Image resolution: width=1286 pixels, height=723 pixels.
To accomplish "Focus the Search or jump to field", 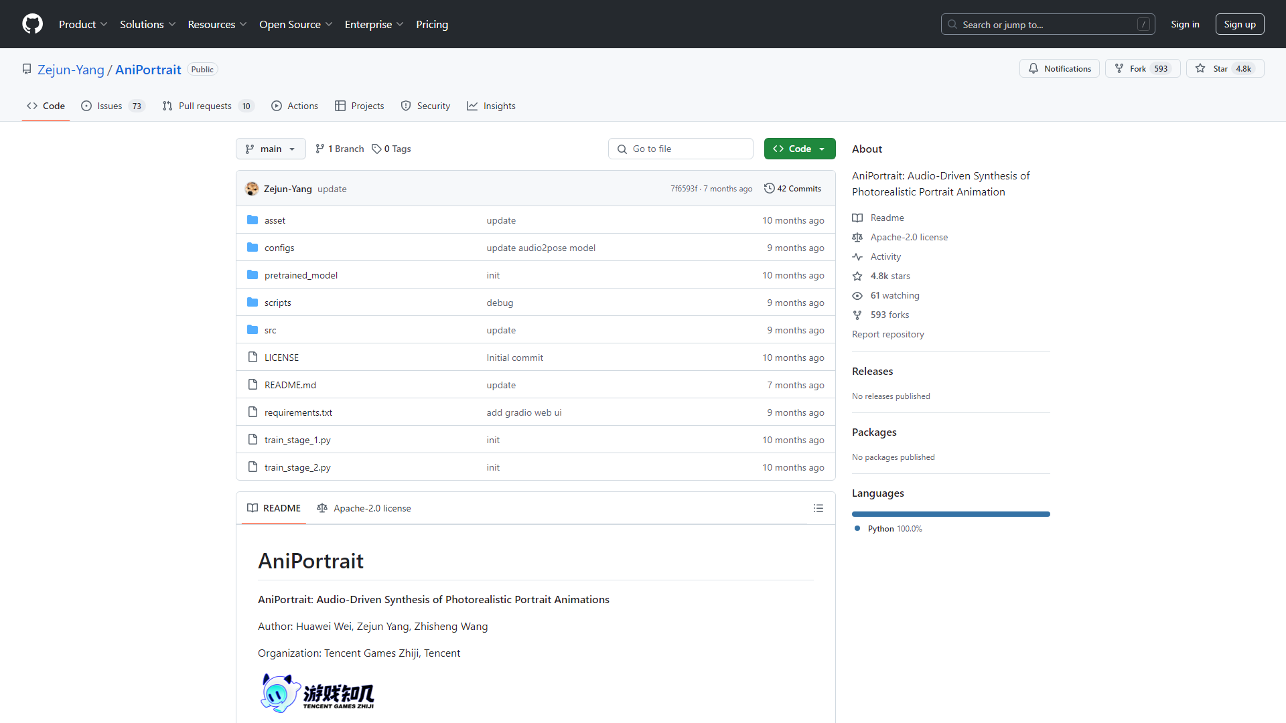I will click(x=1048, y=24).
